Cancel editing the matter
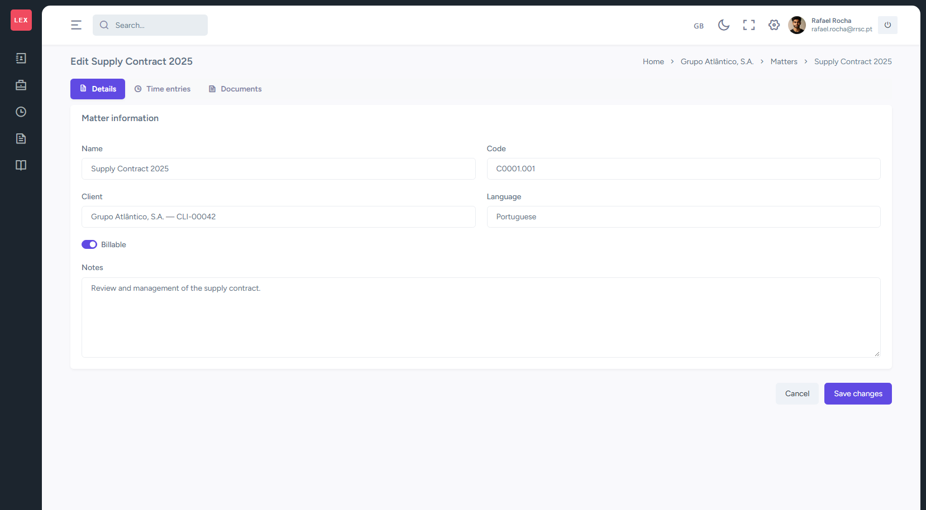 [x=797, y=393]
